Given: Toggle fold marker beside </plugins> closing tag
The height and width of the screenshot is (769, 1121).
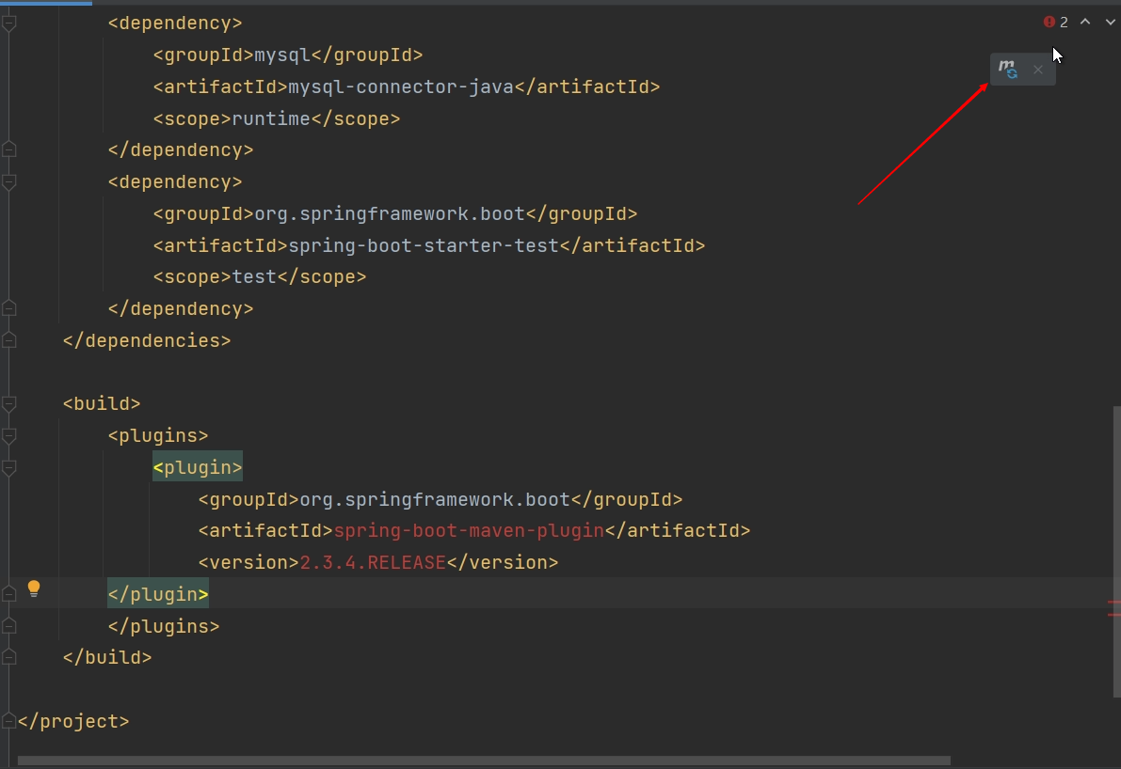Looking at the screenshot, I should point(9,626).
